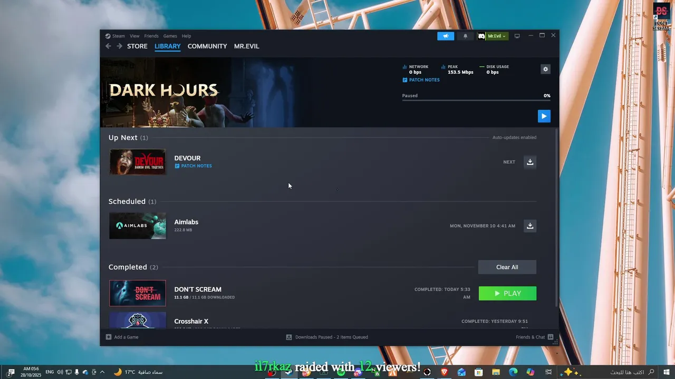Open Task View in the taskbar
Screen dimensions: 675x379
click(x=548, y=372)
